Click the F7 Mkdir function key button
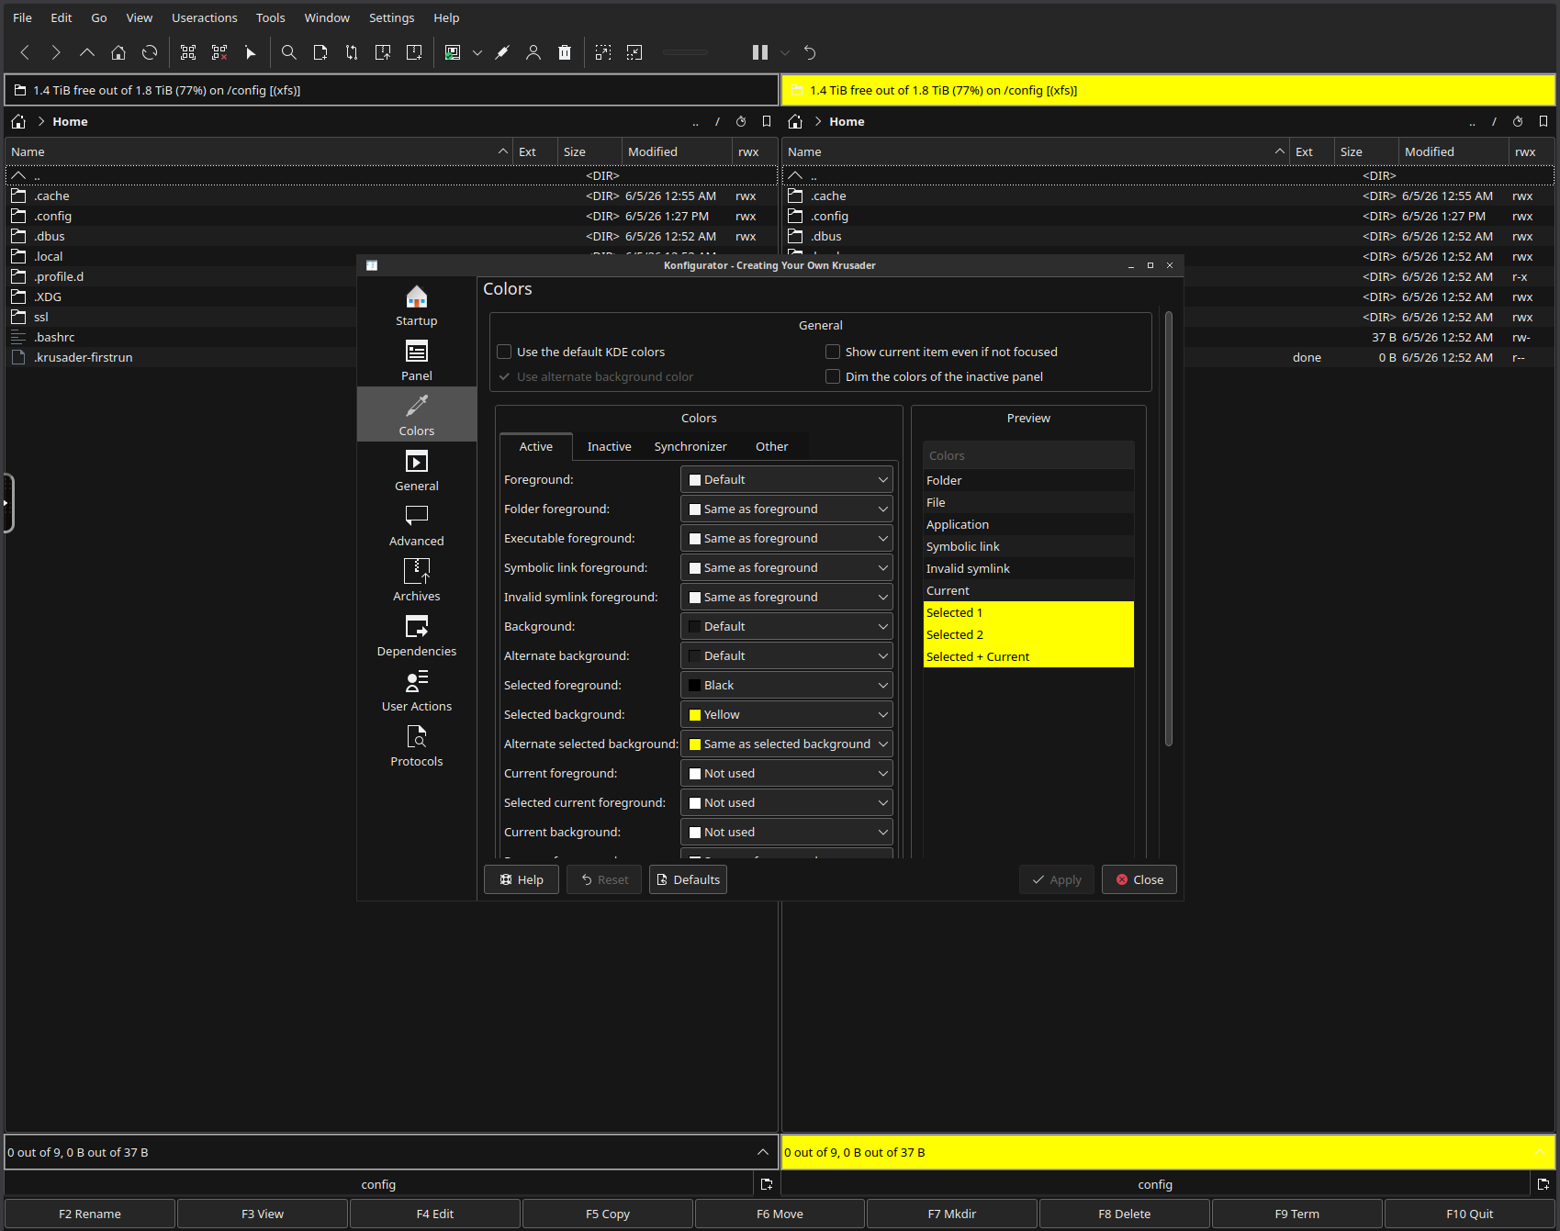Viewport: 1560px width, 1231px height. 952,1214
